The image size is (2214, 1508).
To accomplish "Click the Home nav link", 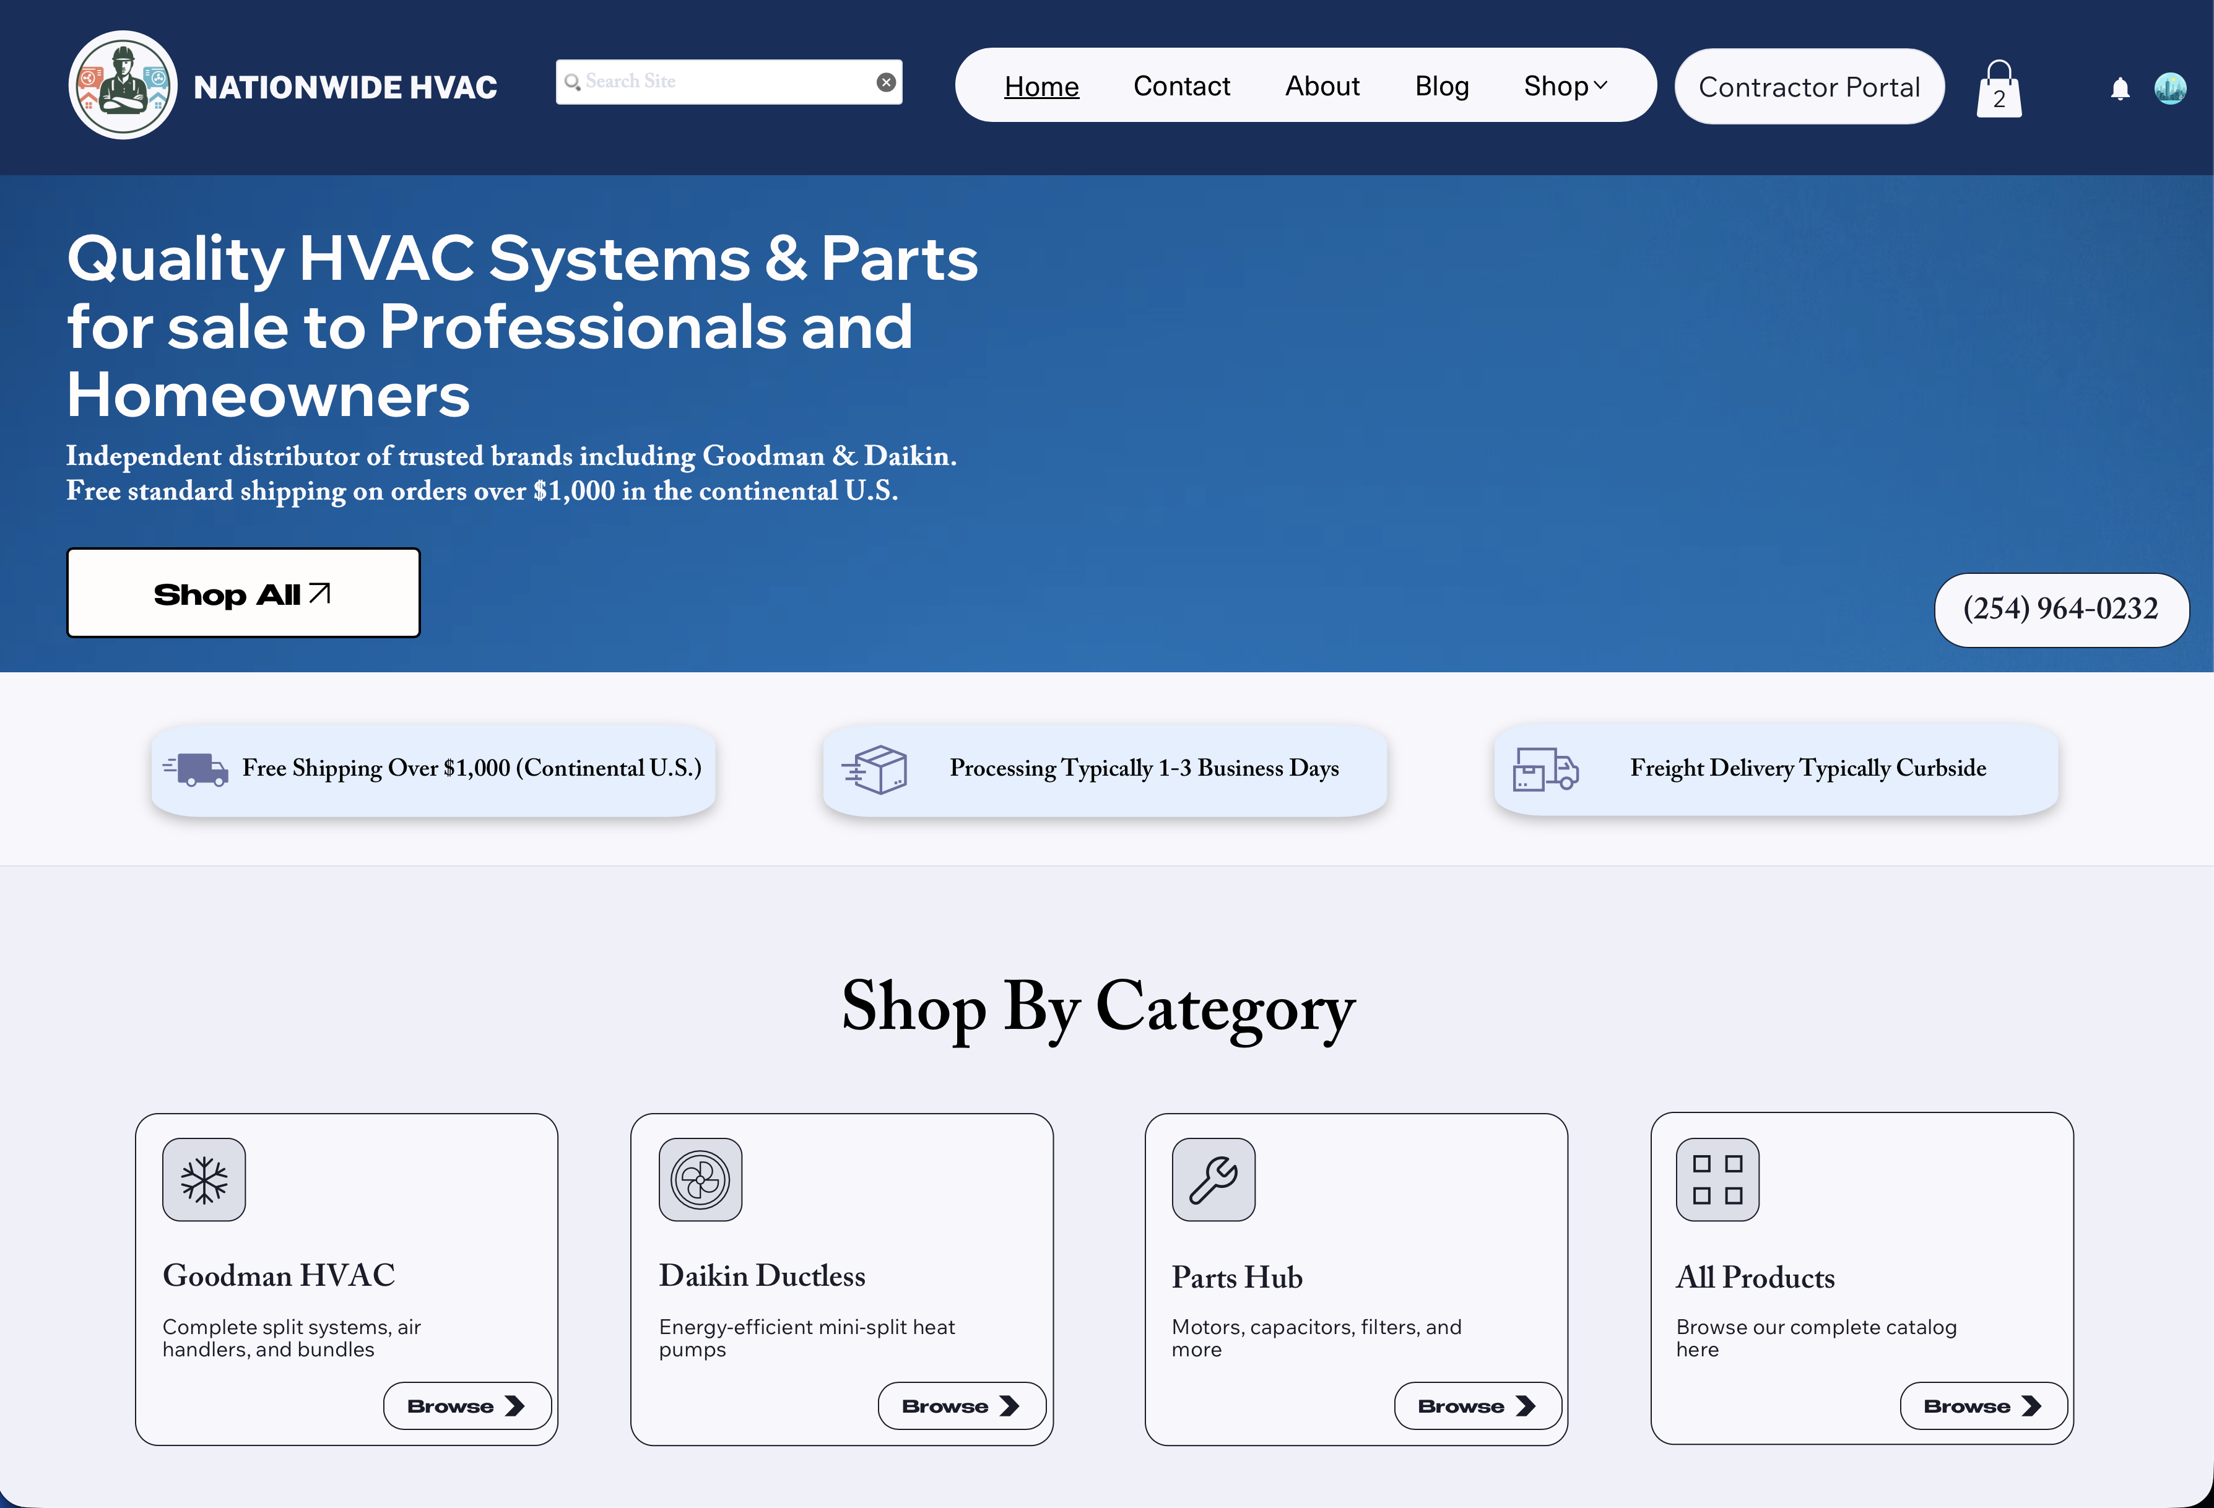I will 1041,85.
